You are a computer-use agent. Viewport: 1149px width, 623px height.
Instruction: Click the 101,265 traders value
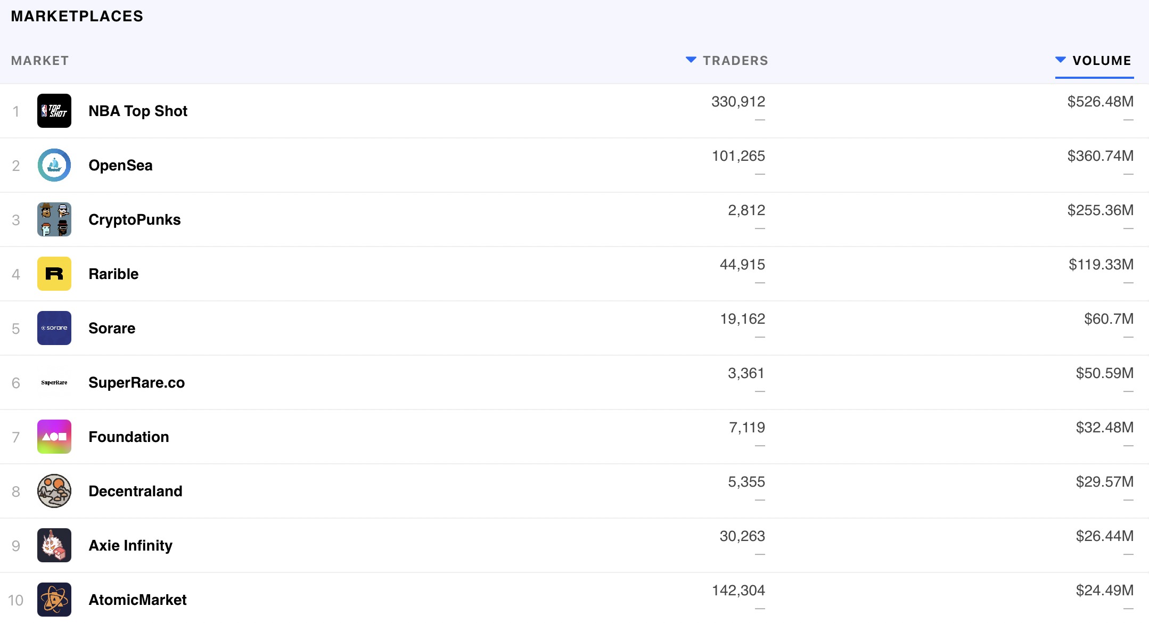click(x=738, y=156)
